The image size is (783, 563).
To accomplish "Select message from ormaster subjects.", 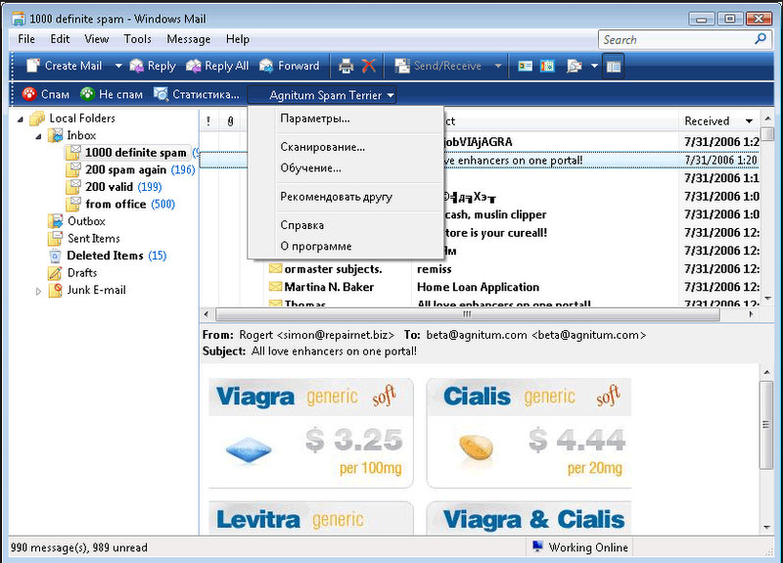I will coord(333,268).
